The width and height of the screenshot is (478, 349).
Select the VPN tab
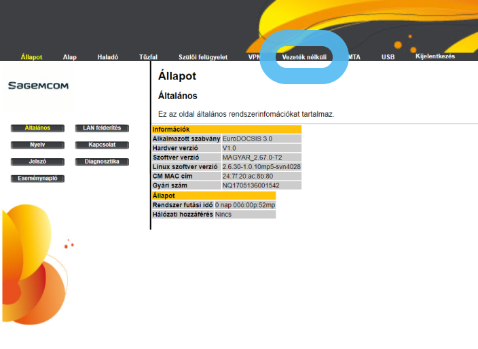255,58
